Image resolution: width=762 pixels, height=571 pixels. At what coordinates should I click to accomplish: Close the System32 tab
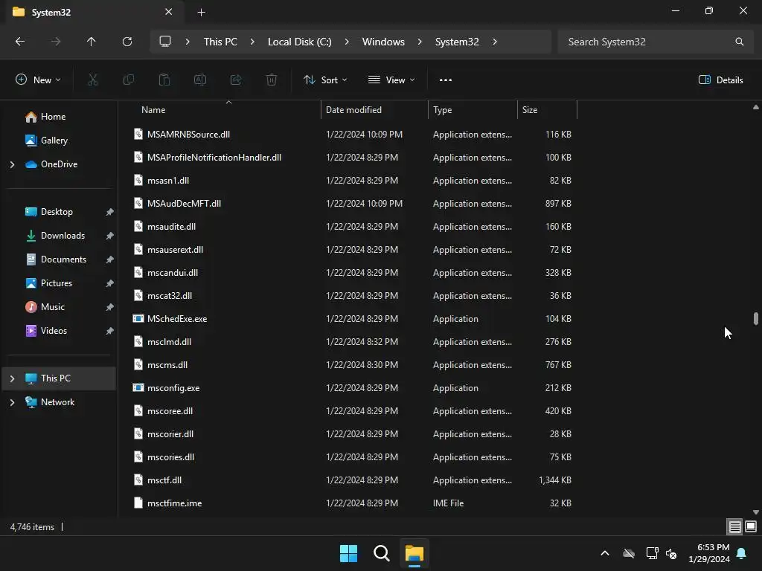click(168, 12)
